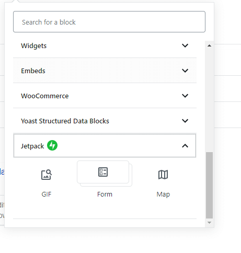Viewport: 241px width, 253px height.
Task: Focus the Search for a block field
Action: coord(109,22)
